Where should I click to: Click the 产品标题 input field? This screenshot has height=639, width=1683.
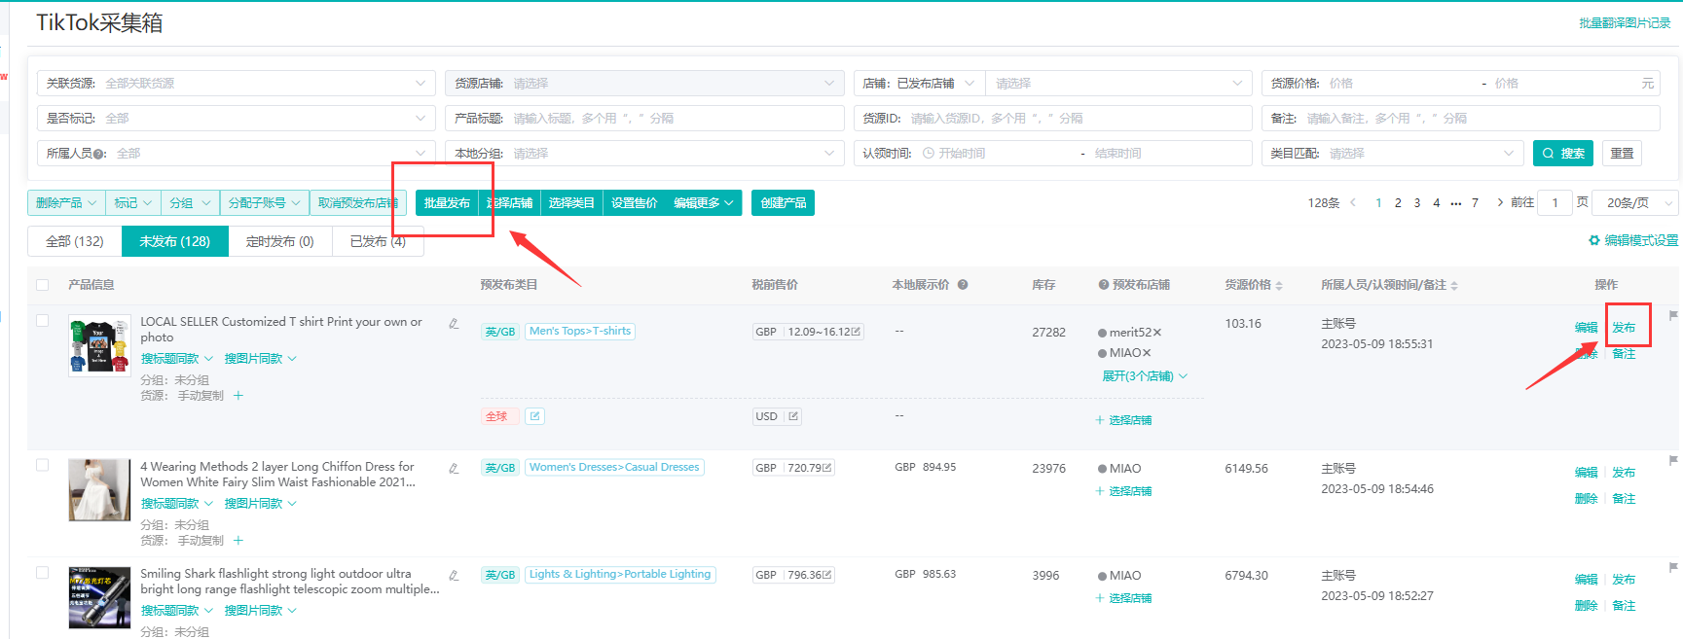pyautogui.click(x=672, y=119)
